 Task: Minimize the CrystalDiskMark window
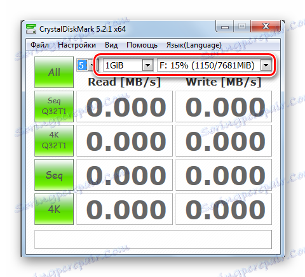click(225, 27)
